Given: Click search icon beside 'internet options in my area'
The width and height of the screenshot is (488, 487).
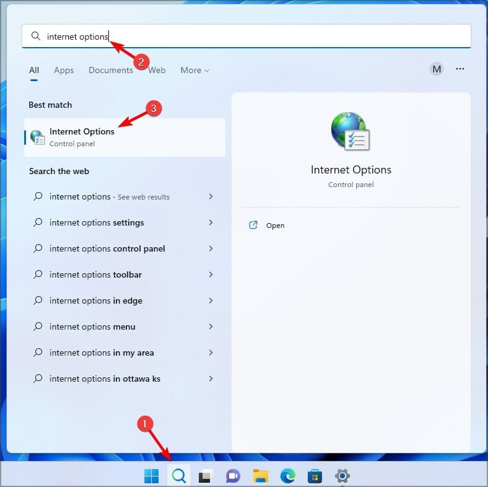Looking at the screenshot, I should (38, 353).
